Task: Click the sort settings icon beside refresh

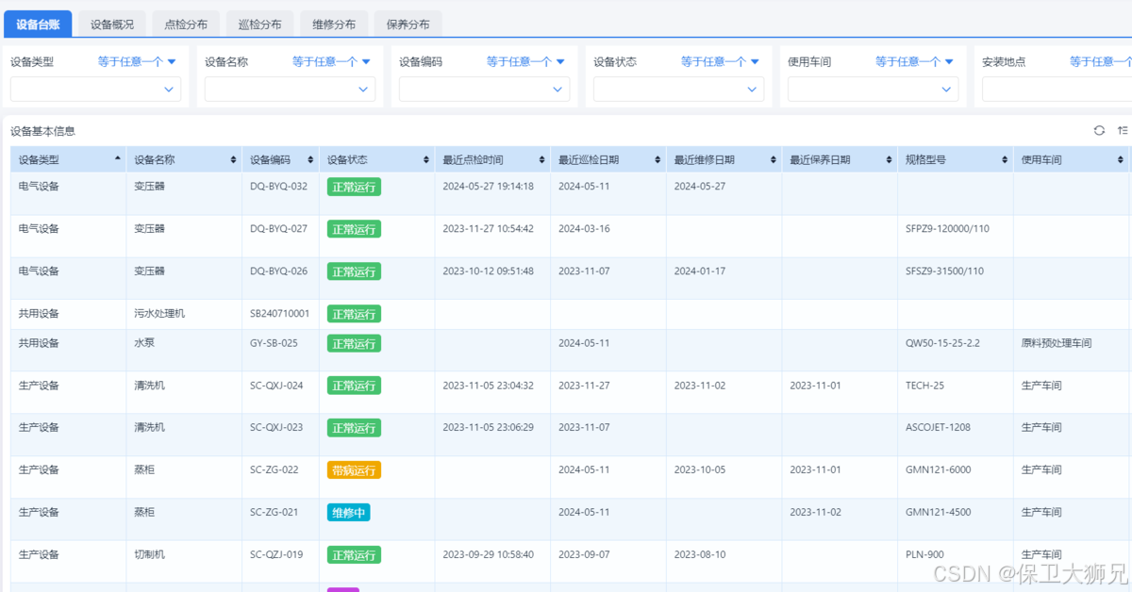Action: coord(1123,131)
